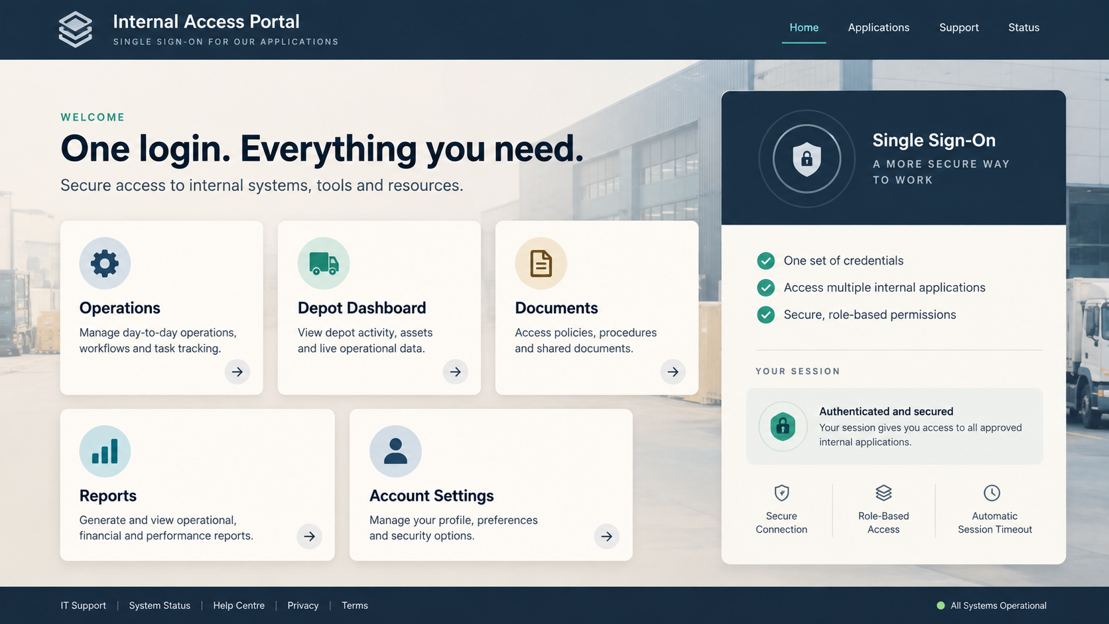The image size is (1109, 624).
Task: Click the Reports bar chart icon
Action: [x=105, y=451]
